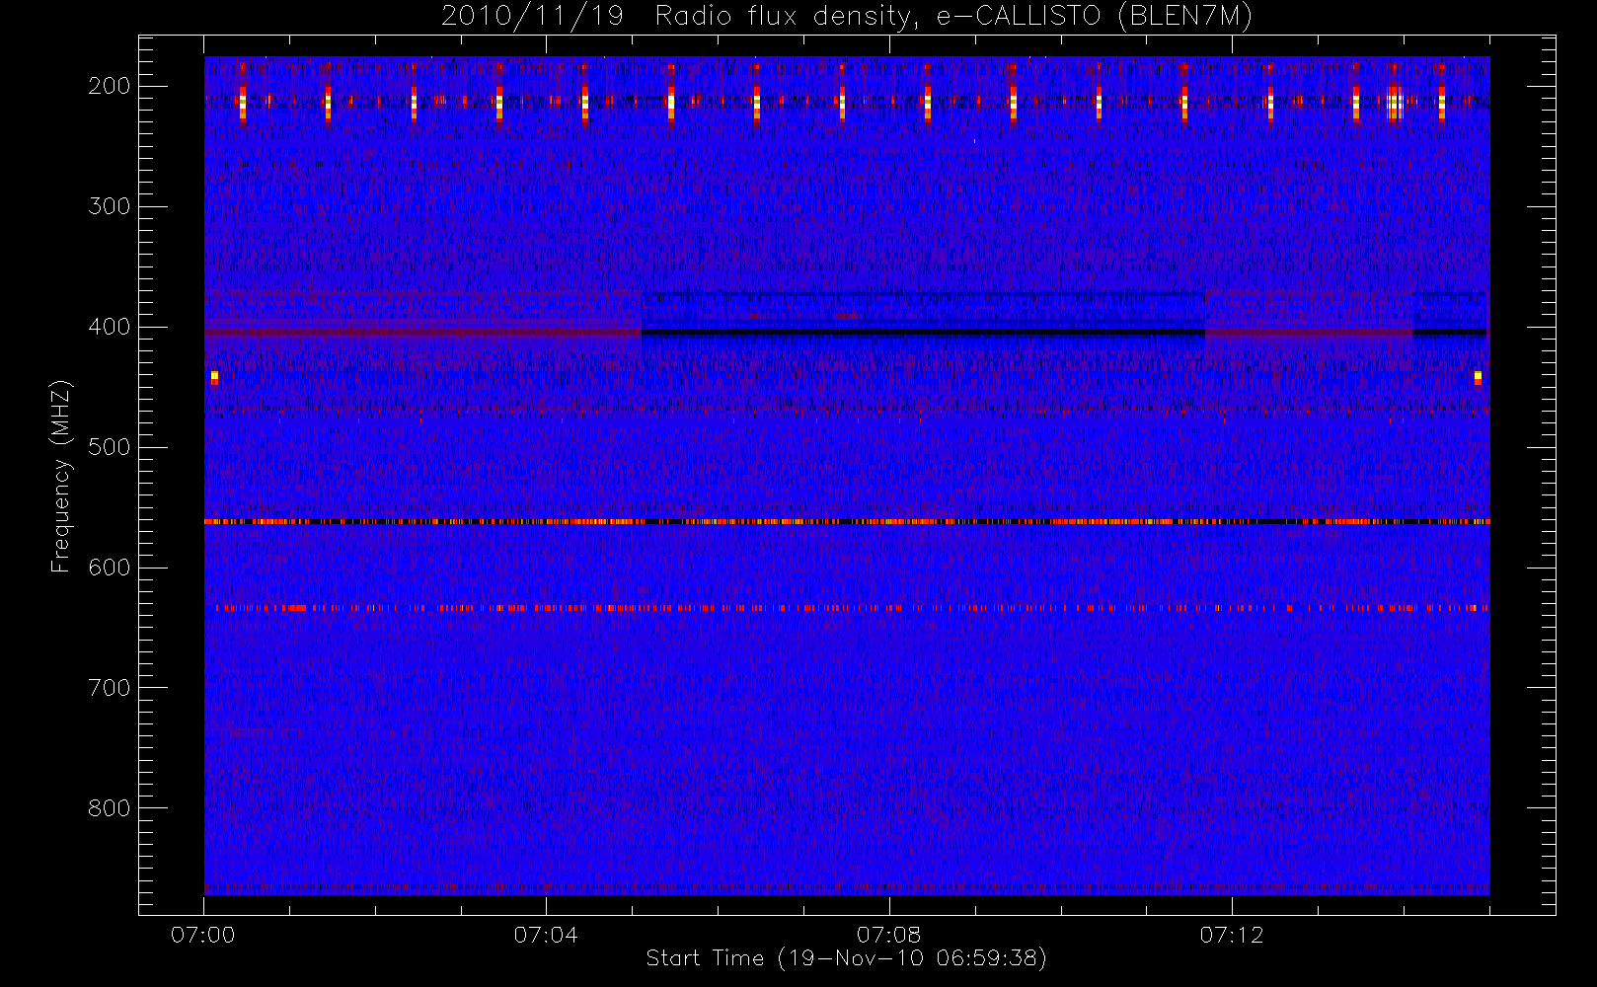The image size is (1597, 987).
Task: Click the 07:08 time tick label
Action: 888,935
